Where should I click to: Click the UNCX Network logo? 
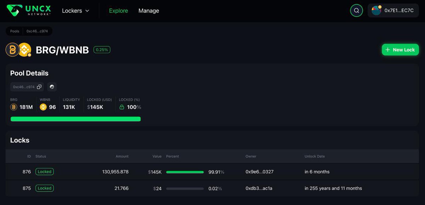click(x=29, y=10)
